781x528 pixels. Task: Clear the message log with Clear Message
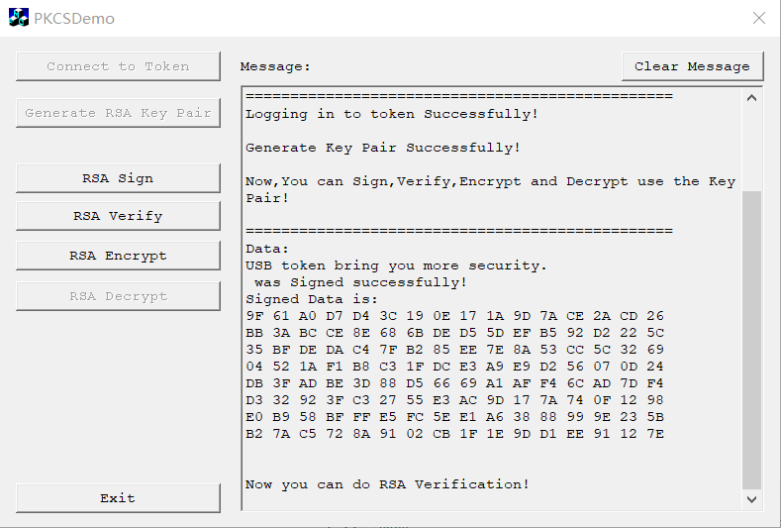coord(692,66)
